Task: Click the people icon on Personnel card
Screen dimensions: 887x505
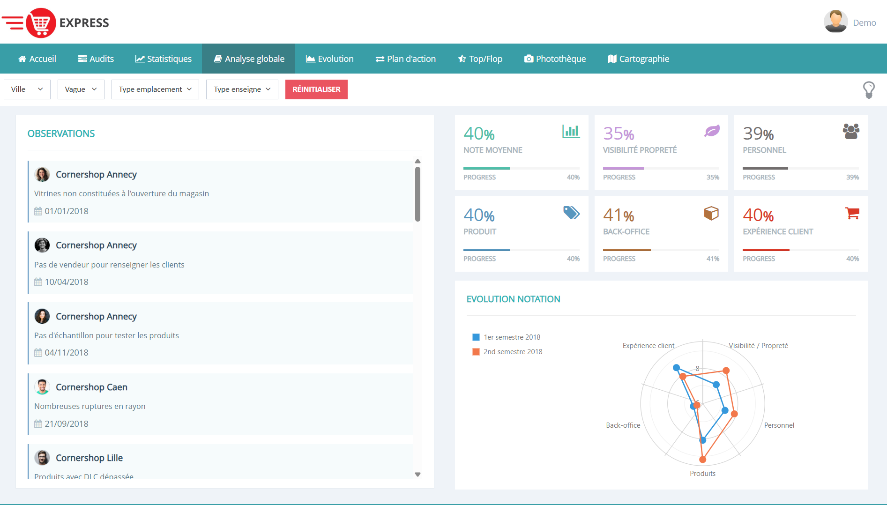Action: [851, 131]
